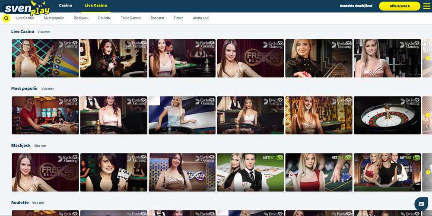Click heart on Free Bet Blackjack in Blackjack row

[75, 157]
